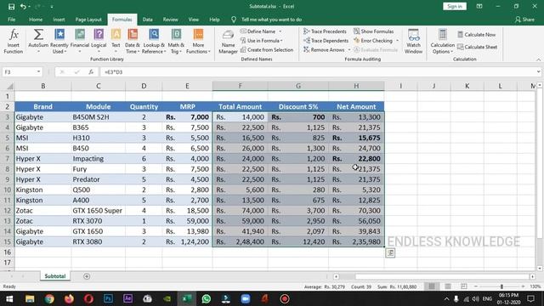Viewport: 544px width, 306px height.
Task: Click the Insert Function icon
Action: point(14,41)
